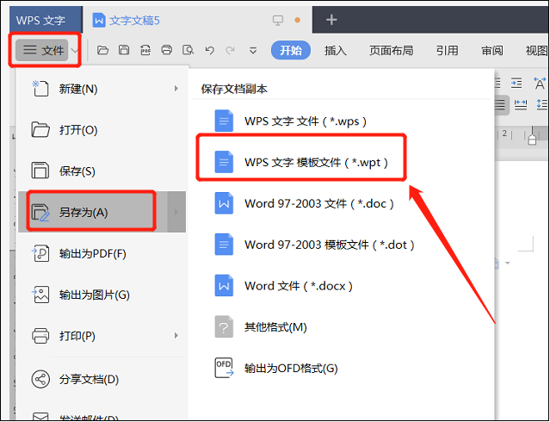
Task: Choose 输出为图片(G) menu entry
Action: click(x=102, y=295)
